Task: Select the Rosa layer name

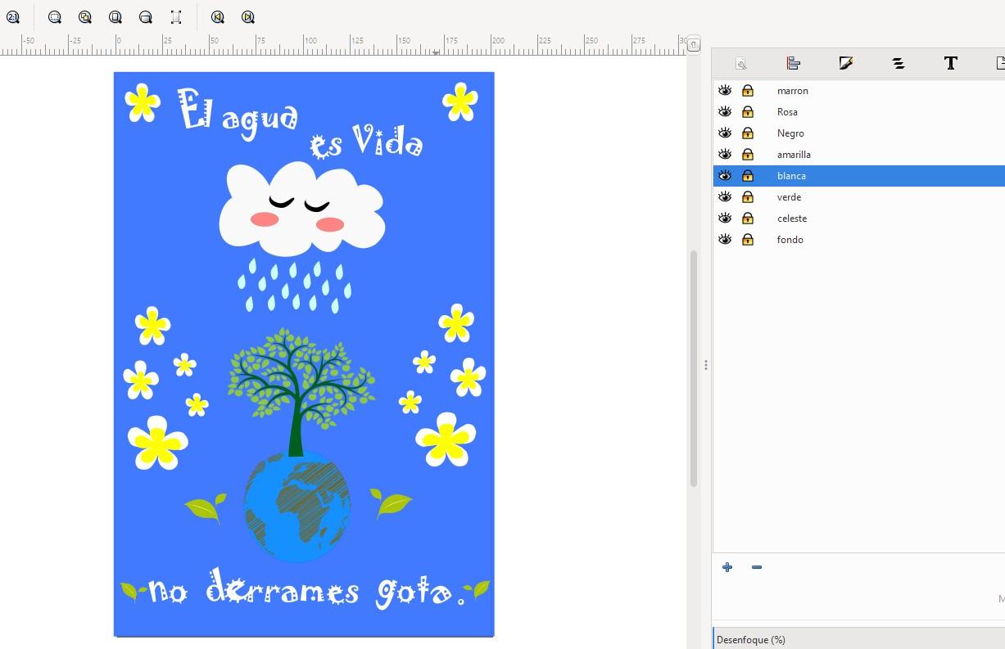Action: [787, 112]
